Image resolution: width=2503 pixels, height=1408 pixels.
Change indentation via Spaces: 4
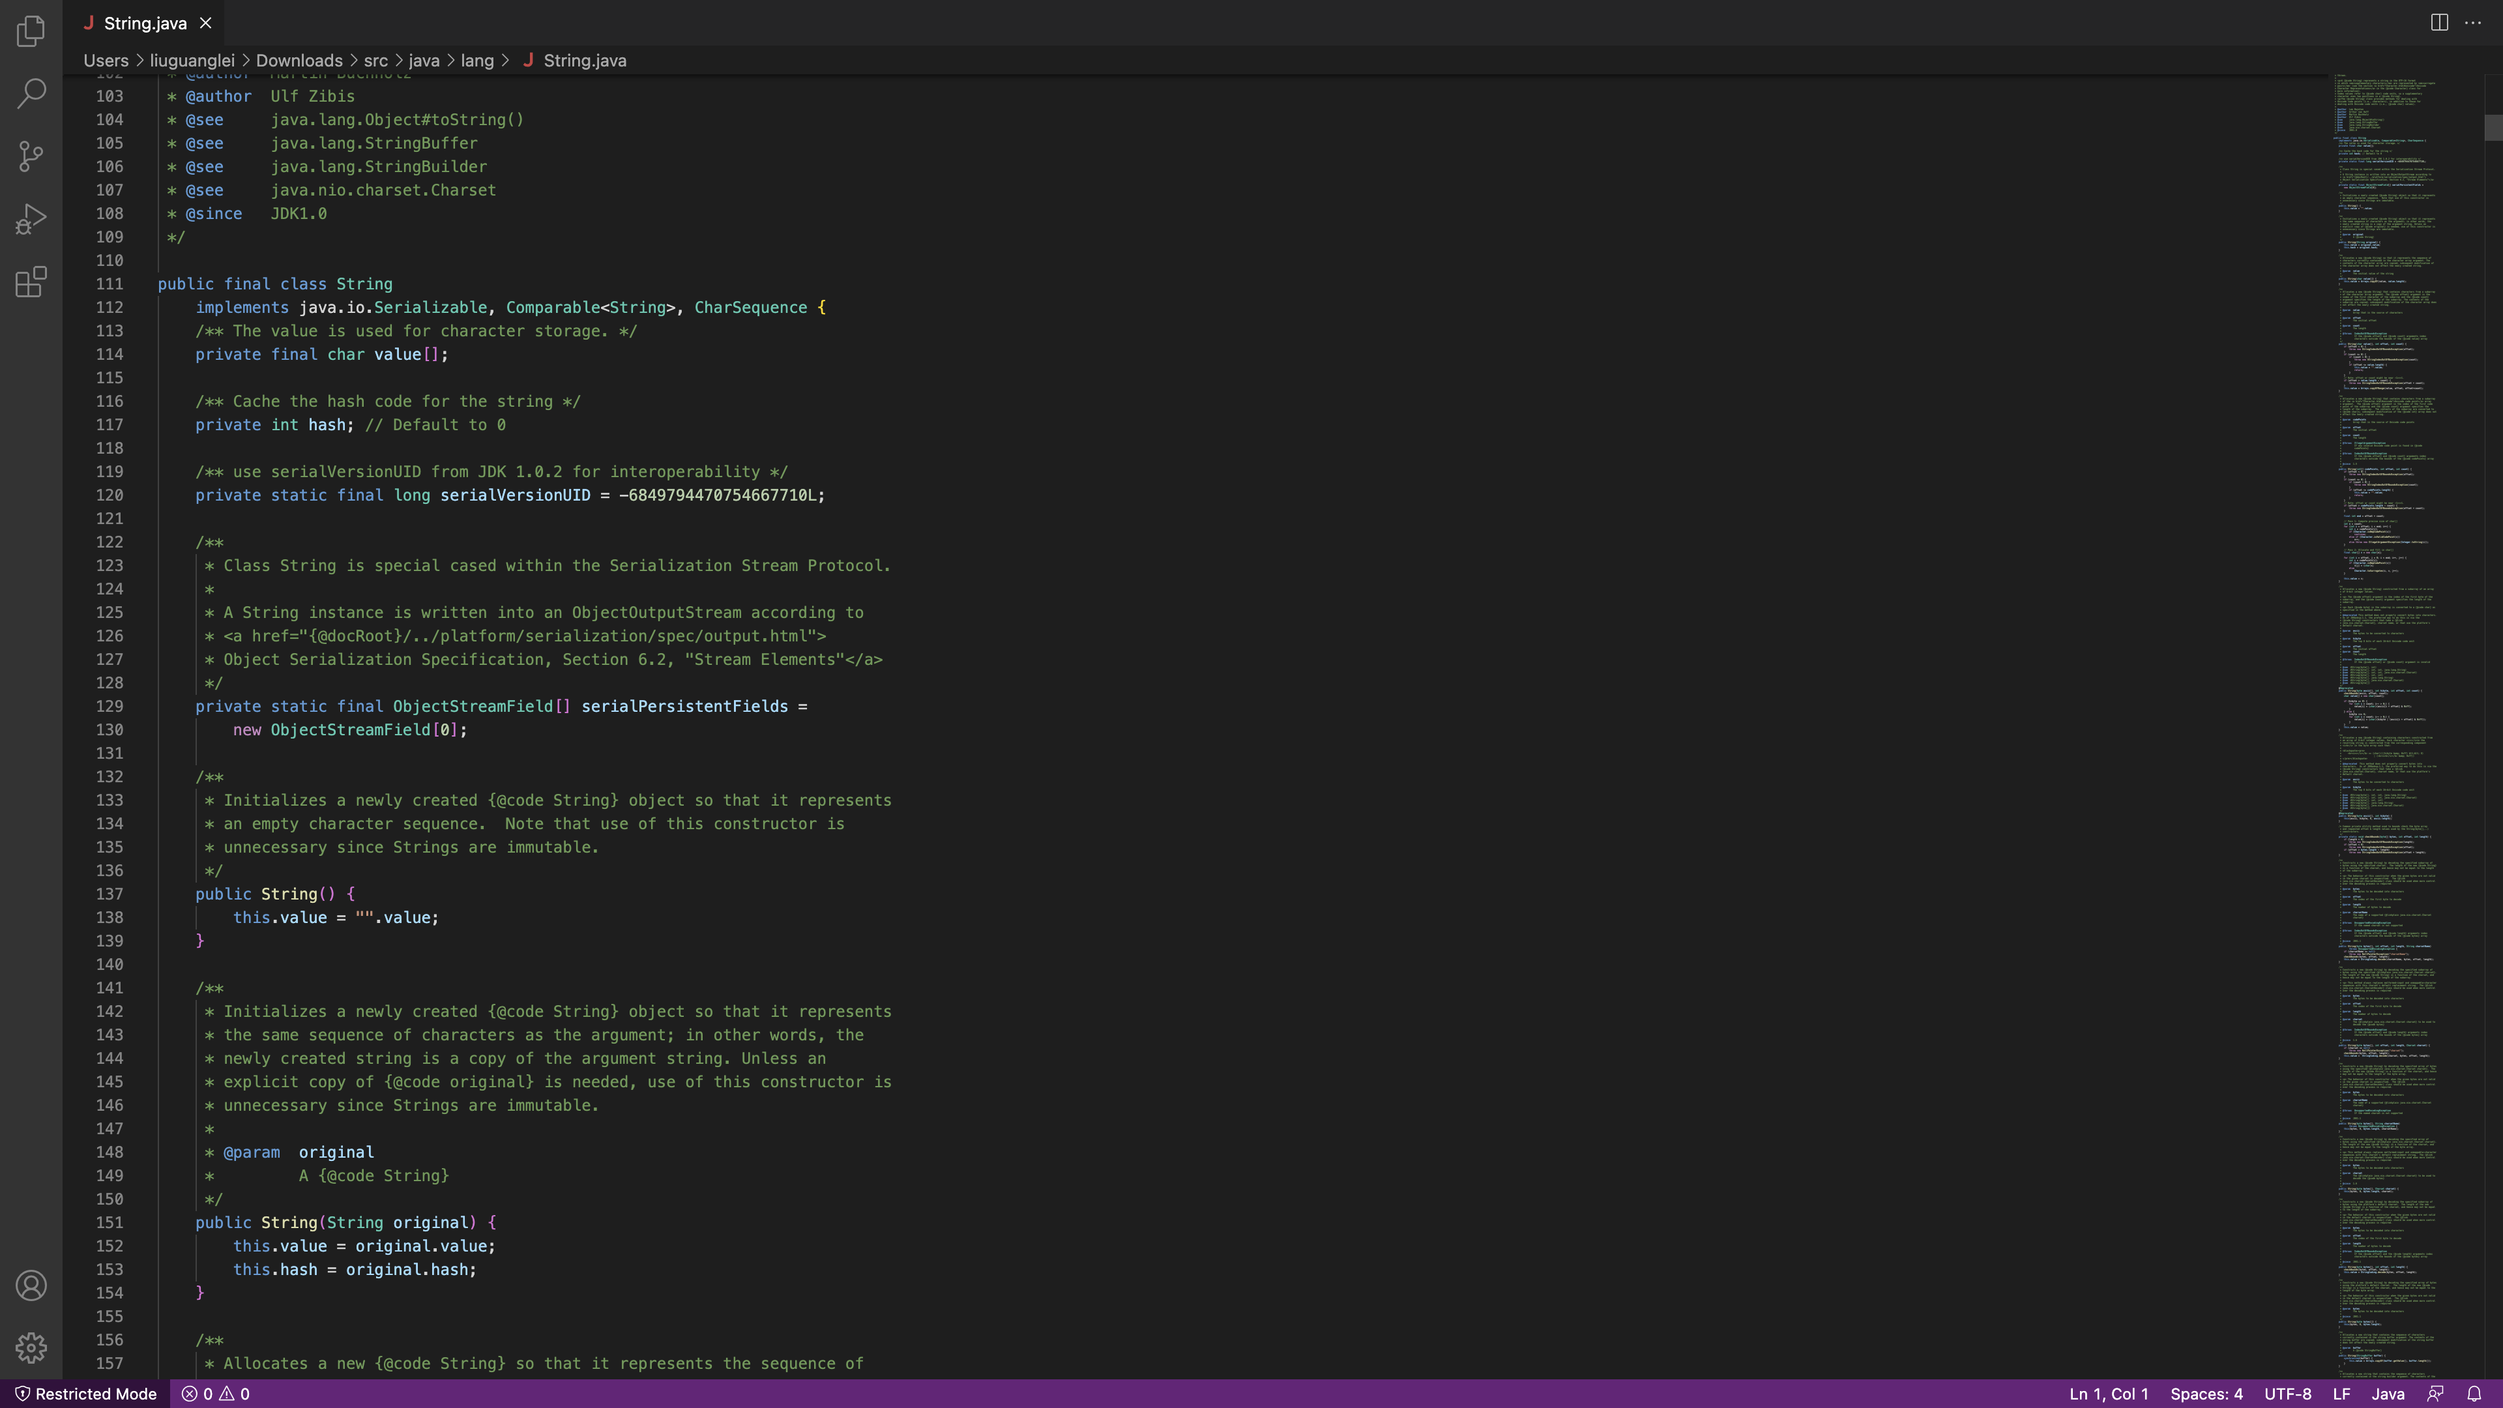point(2206,1394)
